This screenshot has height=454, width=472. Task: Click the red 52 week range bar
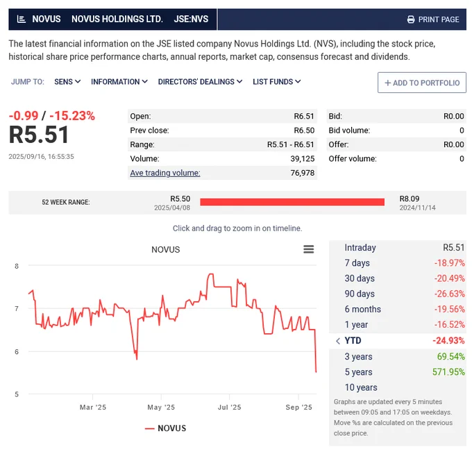pos(292,202)
